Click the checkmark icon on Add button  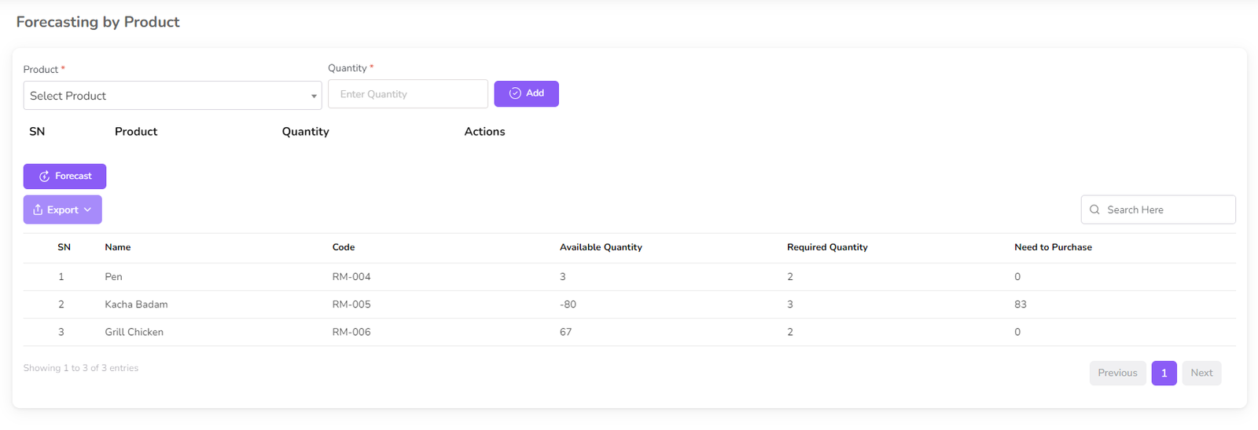(515, 93)
